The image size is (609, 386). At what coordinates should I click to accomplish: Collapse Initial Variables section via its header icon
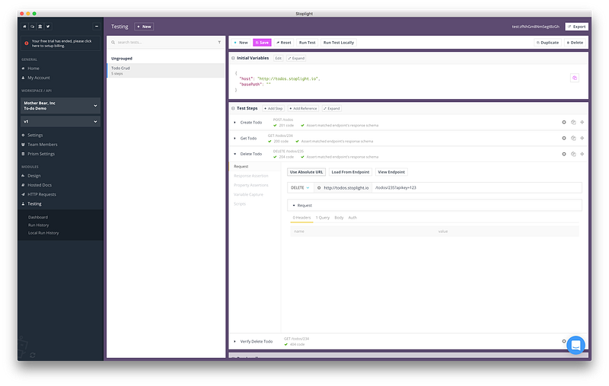[x=233, y=59]
